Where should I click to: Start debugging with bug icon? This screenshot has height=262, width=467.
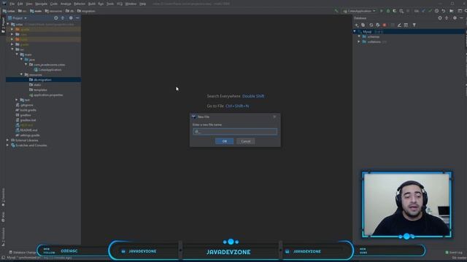(x=388, y=11)
